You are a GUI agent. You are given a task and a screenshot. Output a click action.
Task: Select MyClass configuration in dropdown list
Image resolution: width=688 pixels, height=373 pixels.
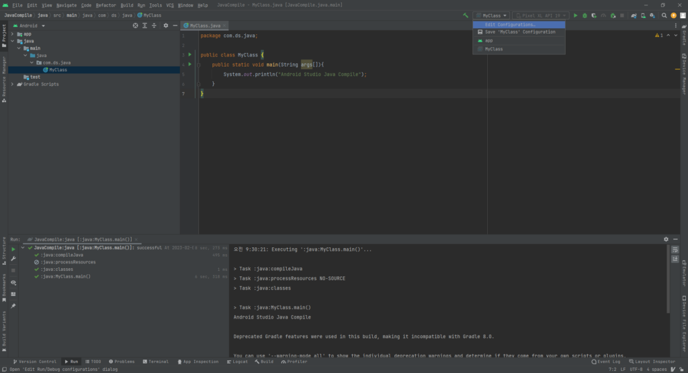point(519,49)
